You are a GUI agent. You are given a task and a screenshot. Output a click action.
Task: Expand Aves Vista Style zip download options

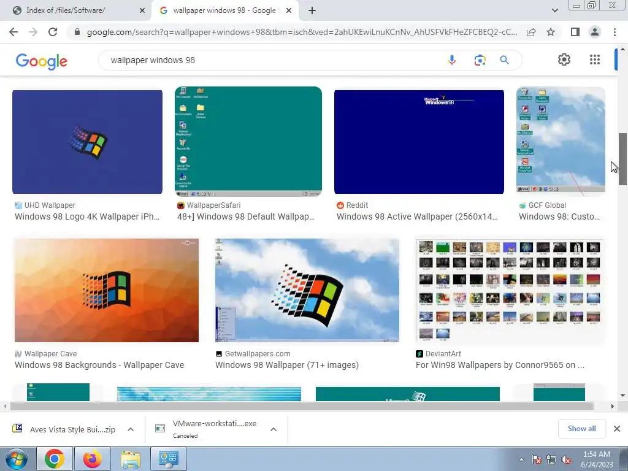[131, 429]
